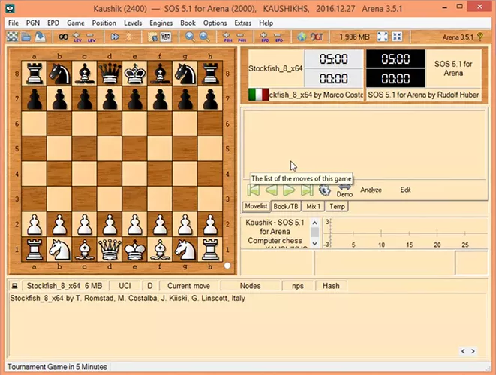This screenshot has width=496, height=375.
Task: Click the new game chessboard icon
Action: (12, 37)
